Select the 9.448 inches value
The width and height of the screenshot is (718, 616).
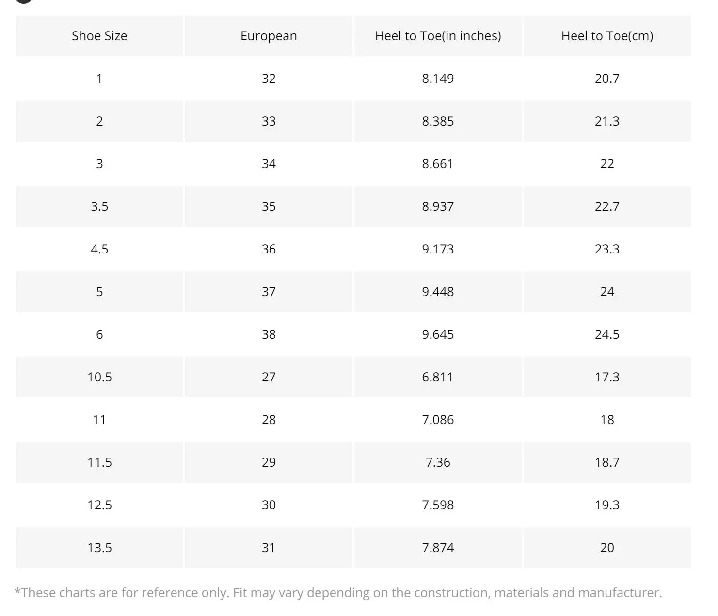coord(438,292)
